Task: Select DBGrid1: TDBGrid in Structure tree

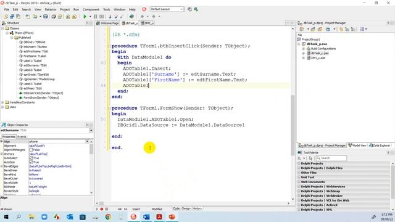Action: (x=35, y=42)
